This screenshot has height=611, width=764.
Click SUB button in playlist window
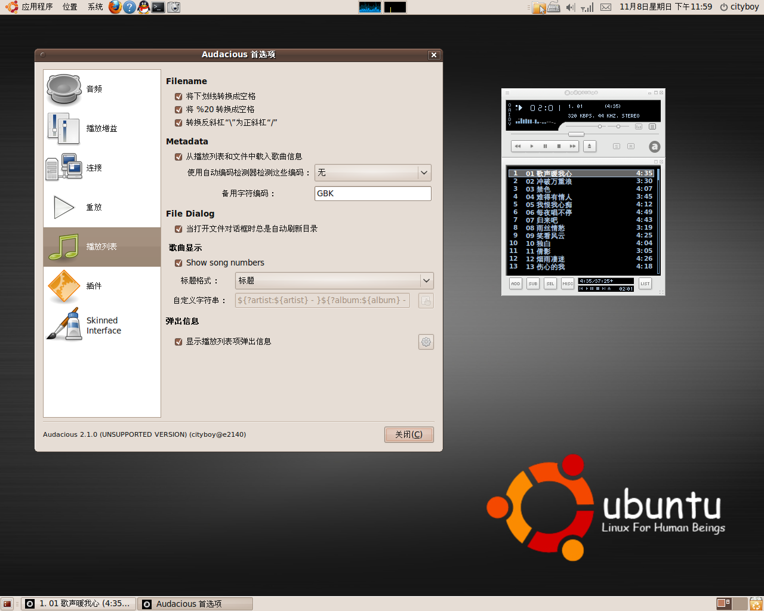click(x=533, y=283)
